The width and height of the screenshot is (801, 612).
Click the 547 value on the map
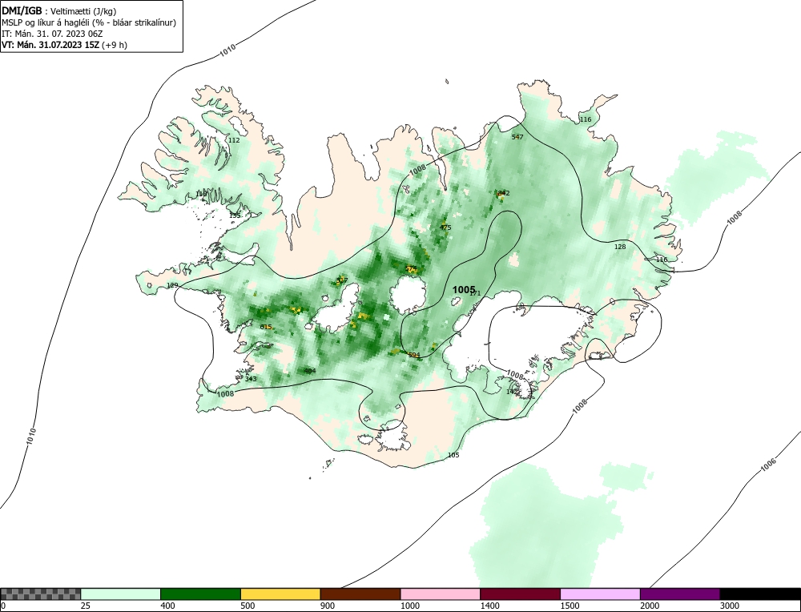pyautogui.click(x=517, y=137)
